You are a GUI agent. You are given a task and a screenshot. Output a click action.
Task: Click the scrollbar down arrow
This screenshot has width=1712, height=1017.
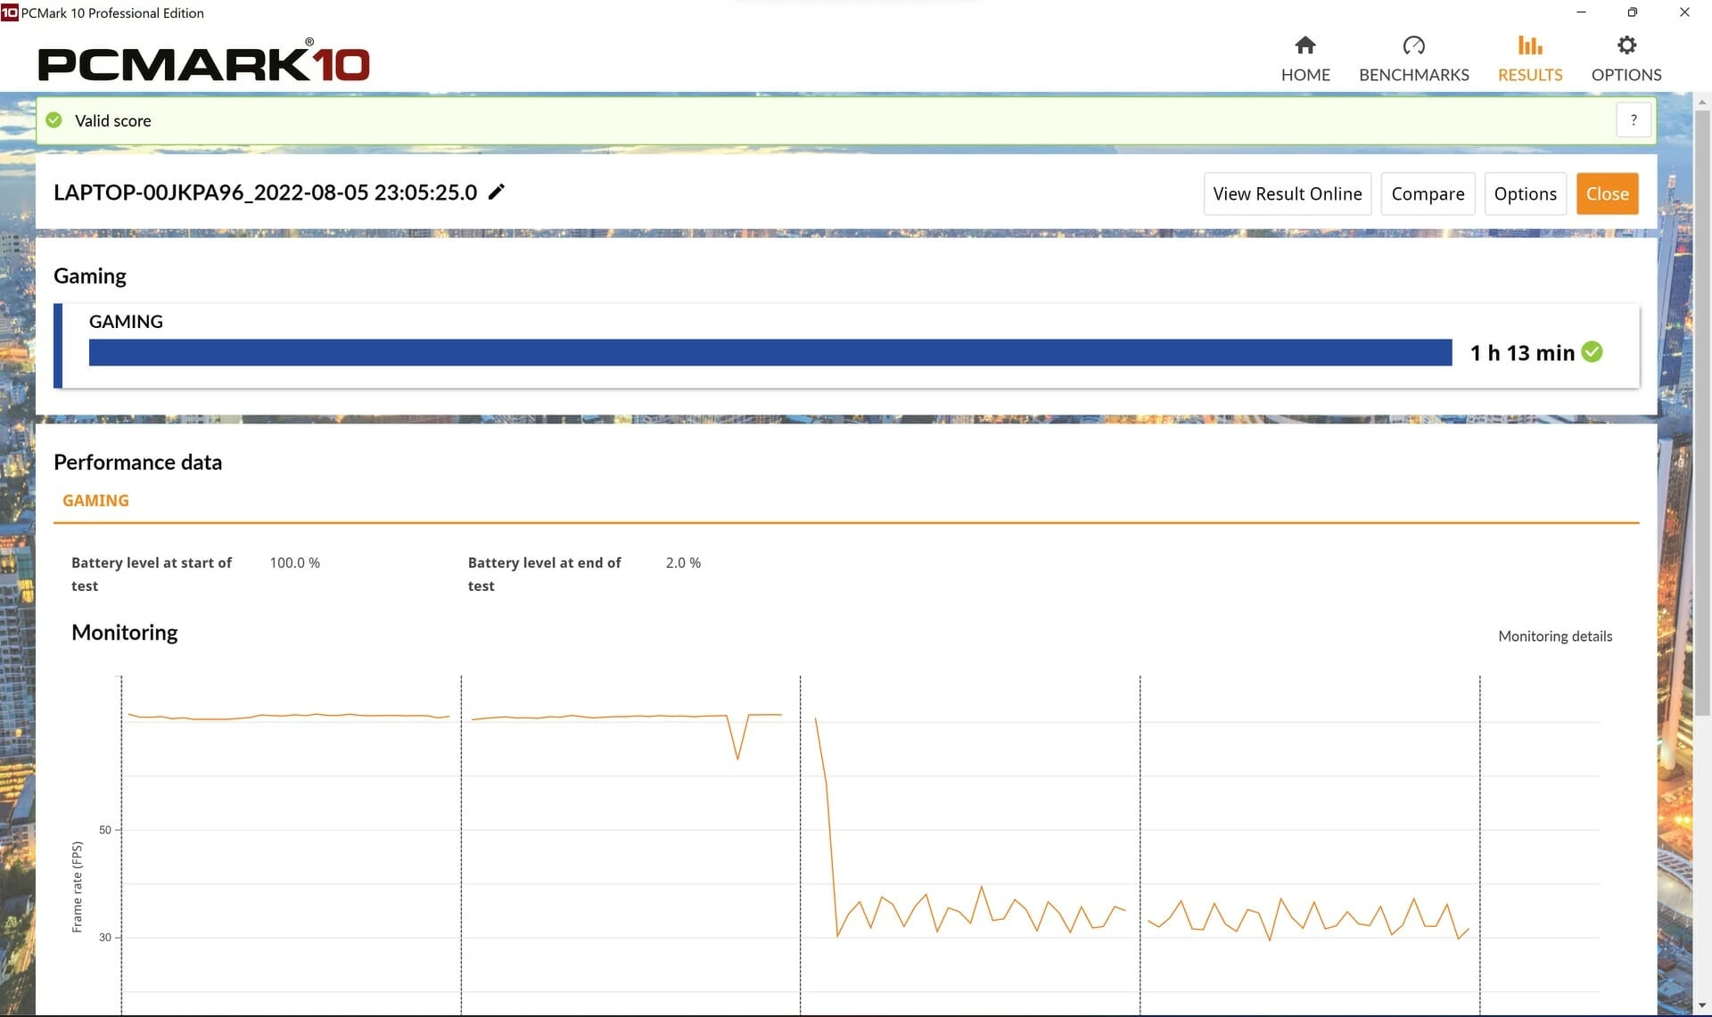(x=1702, y=1005)
